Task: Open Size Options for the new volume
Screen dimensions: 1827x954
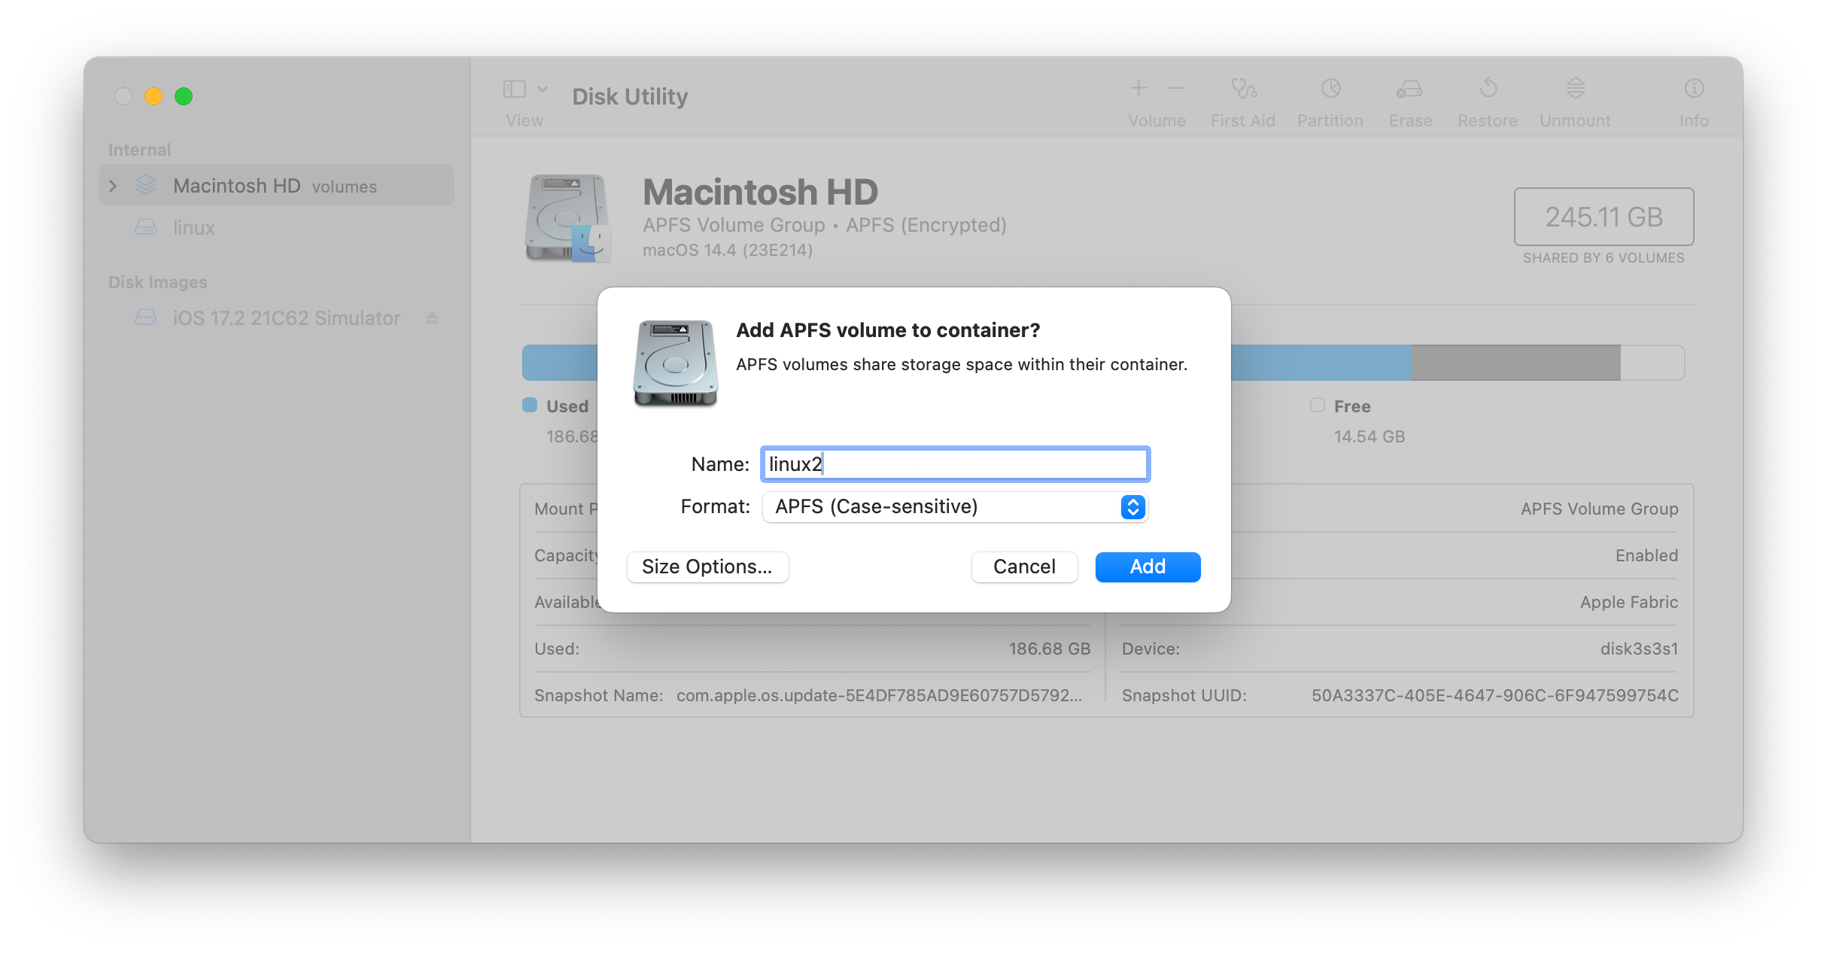Action: point(707,567)
